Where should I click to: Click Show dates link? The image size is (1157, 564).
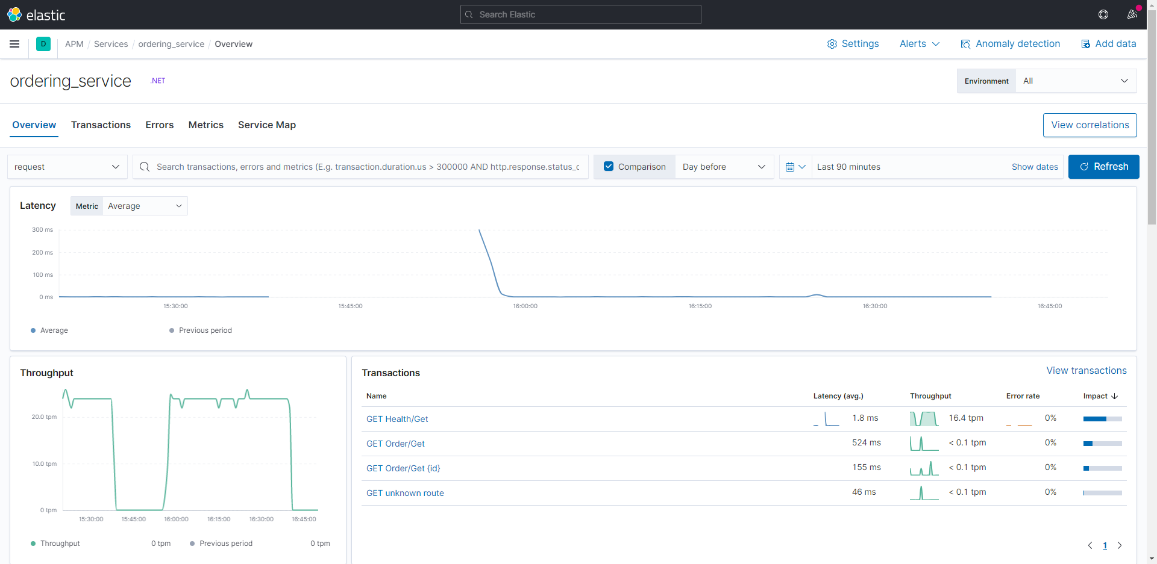pos(1035,167)
